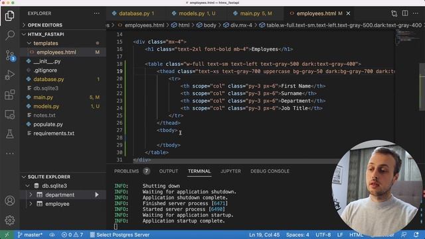Screen dimensions: 425x239
Task: Click the feedback icon in status bar
Action: pos(404,234)
